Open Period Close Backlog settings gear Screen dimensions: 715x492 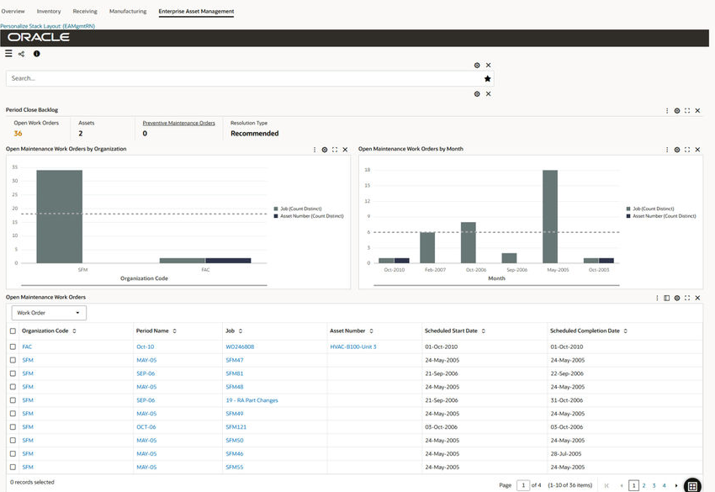677,111
